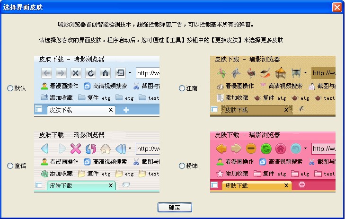The height and width of the screenshot is (219, 345).
Task: Click the house icon in 童话 preview
Action: [105, 149]
